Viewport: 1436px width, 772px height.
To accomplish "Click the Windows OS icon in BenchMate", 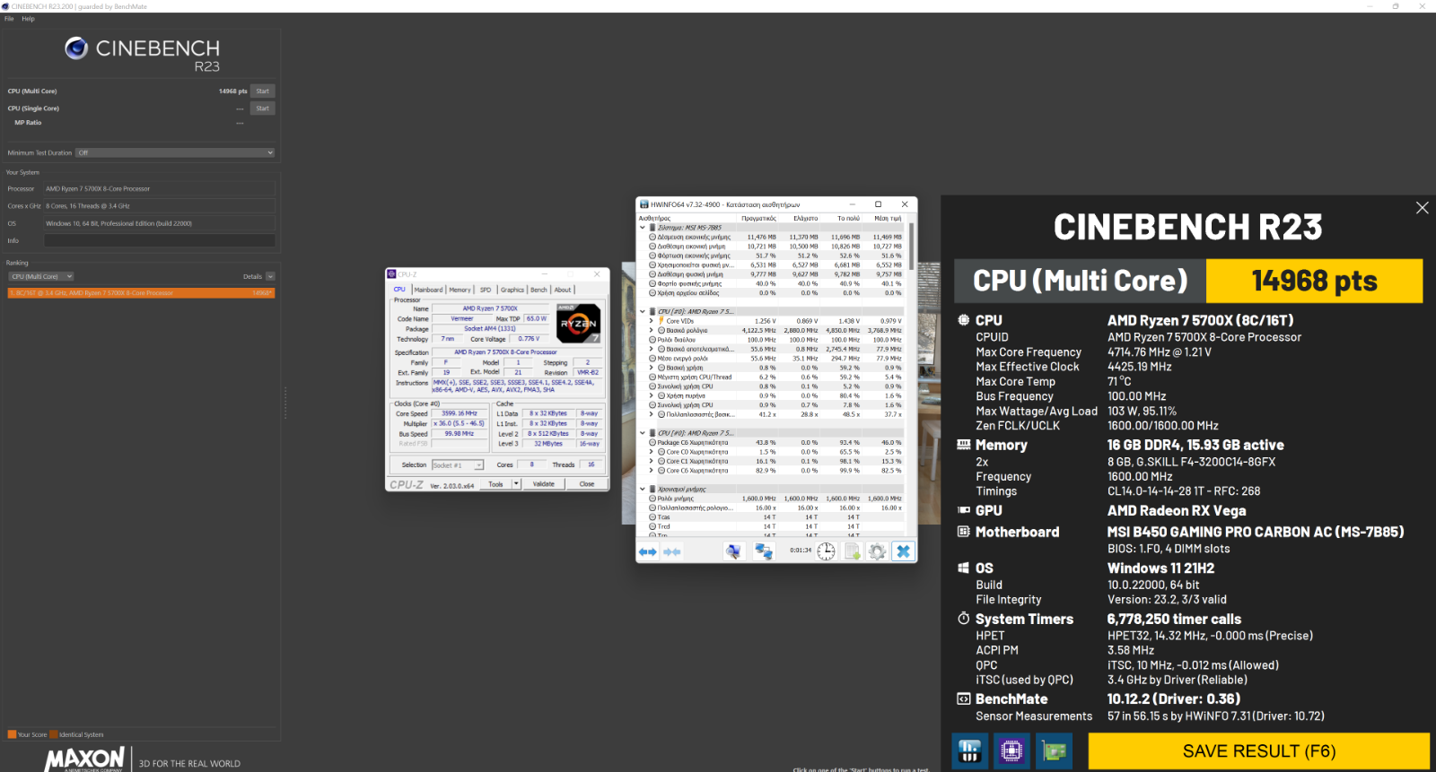I will pos(963,568).
